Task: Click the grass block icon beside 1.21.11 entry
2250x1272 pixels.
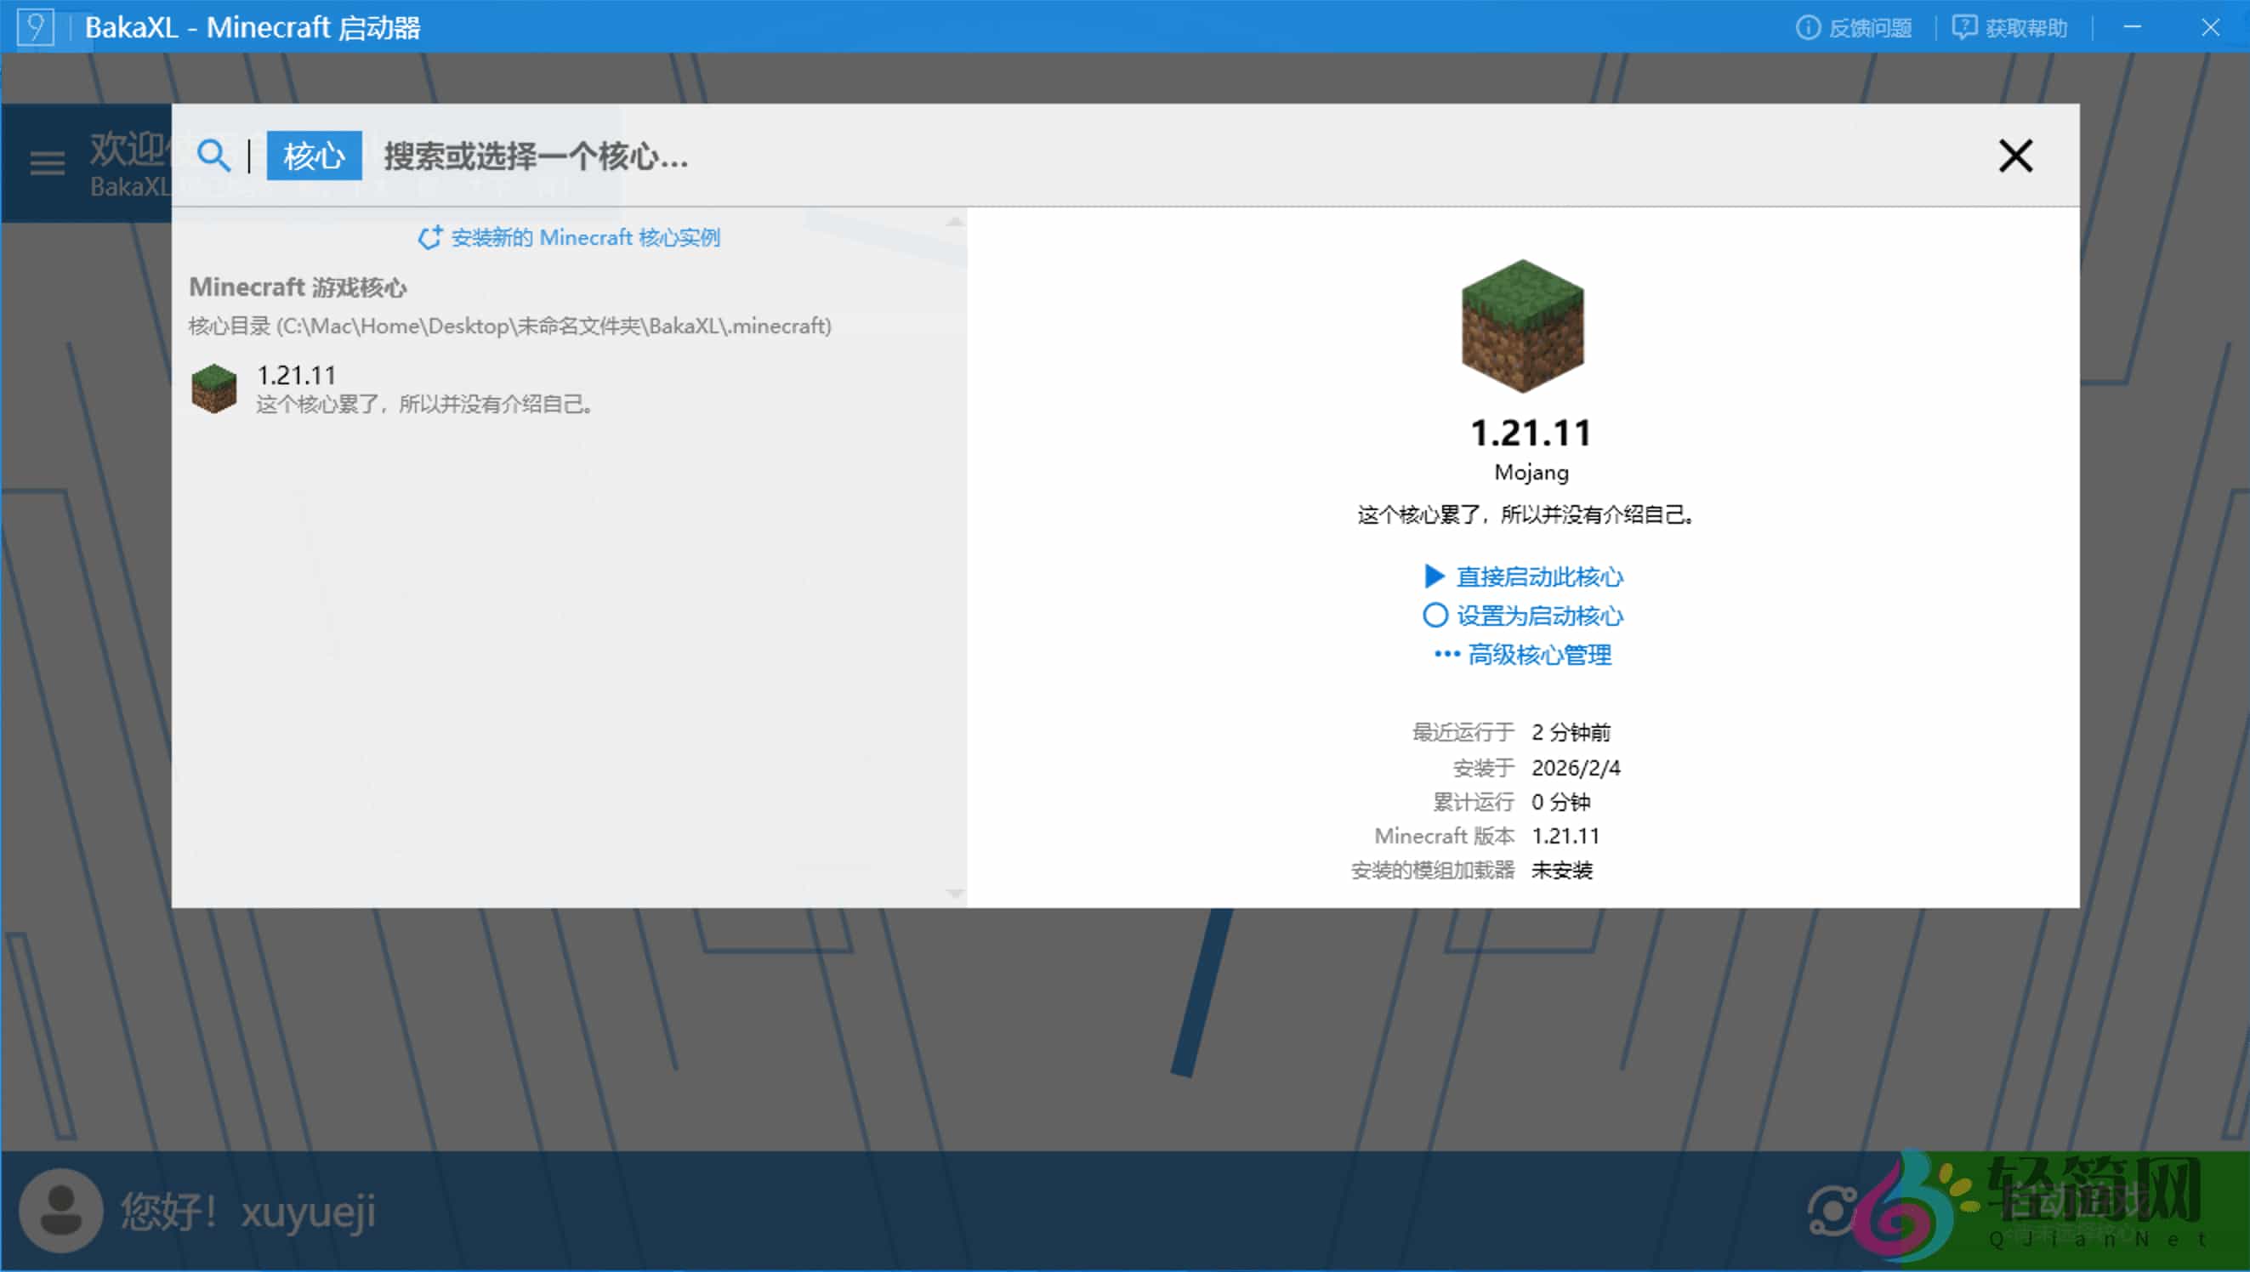Action: click(214, 389)
